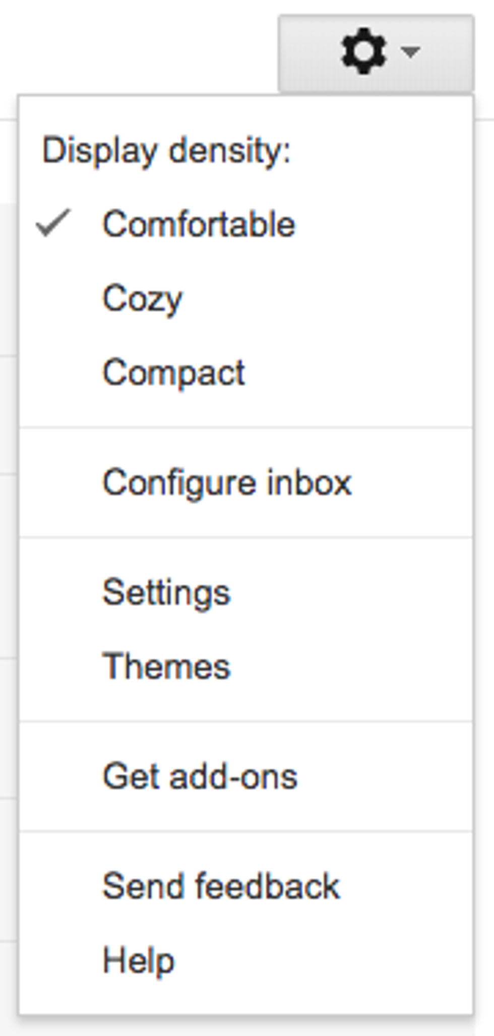Click the Display density heading
This screenshot has height=1036, width=494.
[166, 150]
